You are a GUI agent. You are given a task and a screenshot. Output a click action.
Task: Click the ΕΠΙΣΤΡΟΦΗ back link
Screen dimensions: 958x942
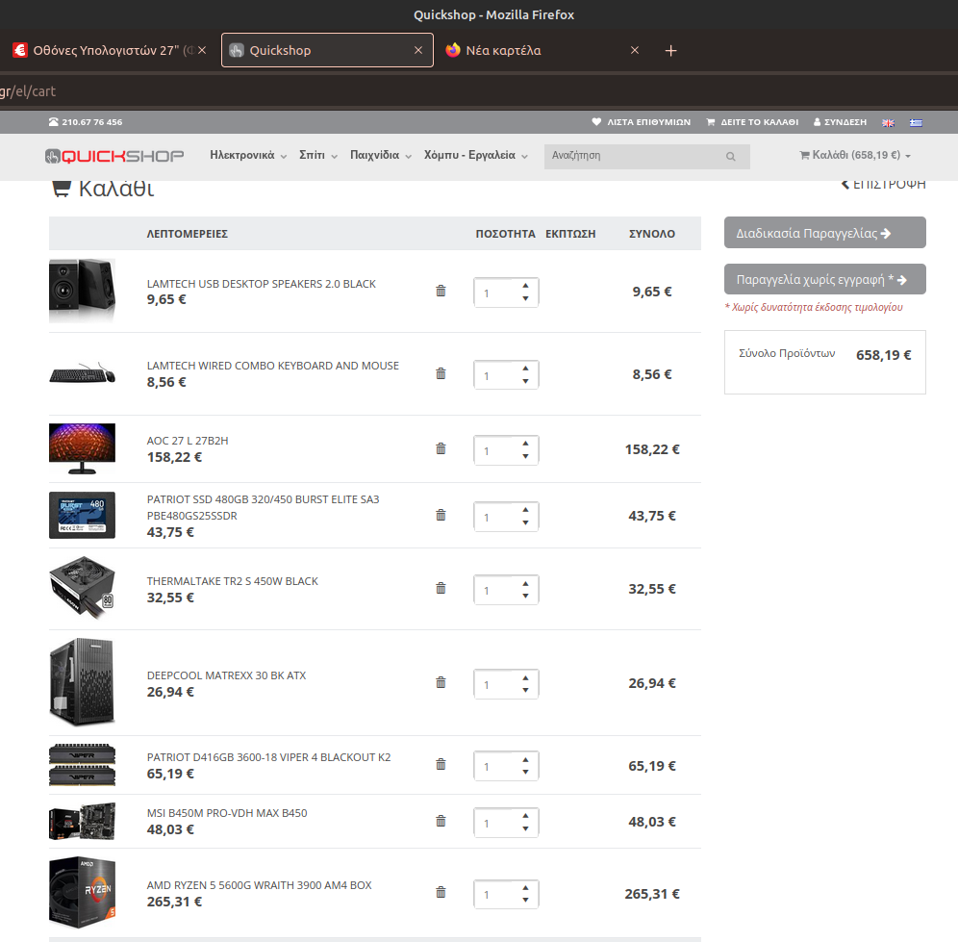[x=884, y=184]
